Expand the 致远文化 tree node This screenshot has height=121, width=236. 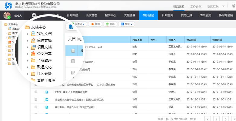tap(27, 67)
